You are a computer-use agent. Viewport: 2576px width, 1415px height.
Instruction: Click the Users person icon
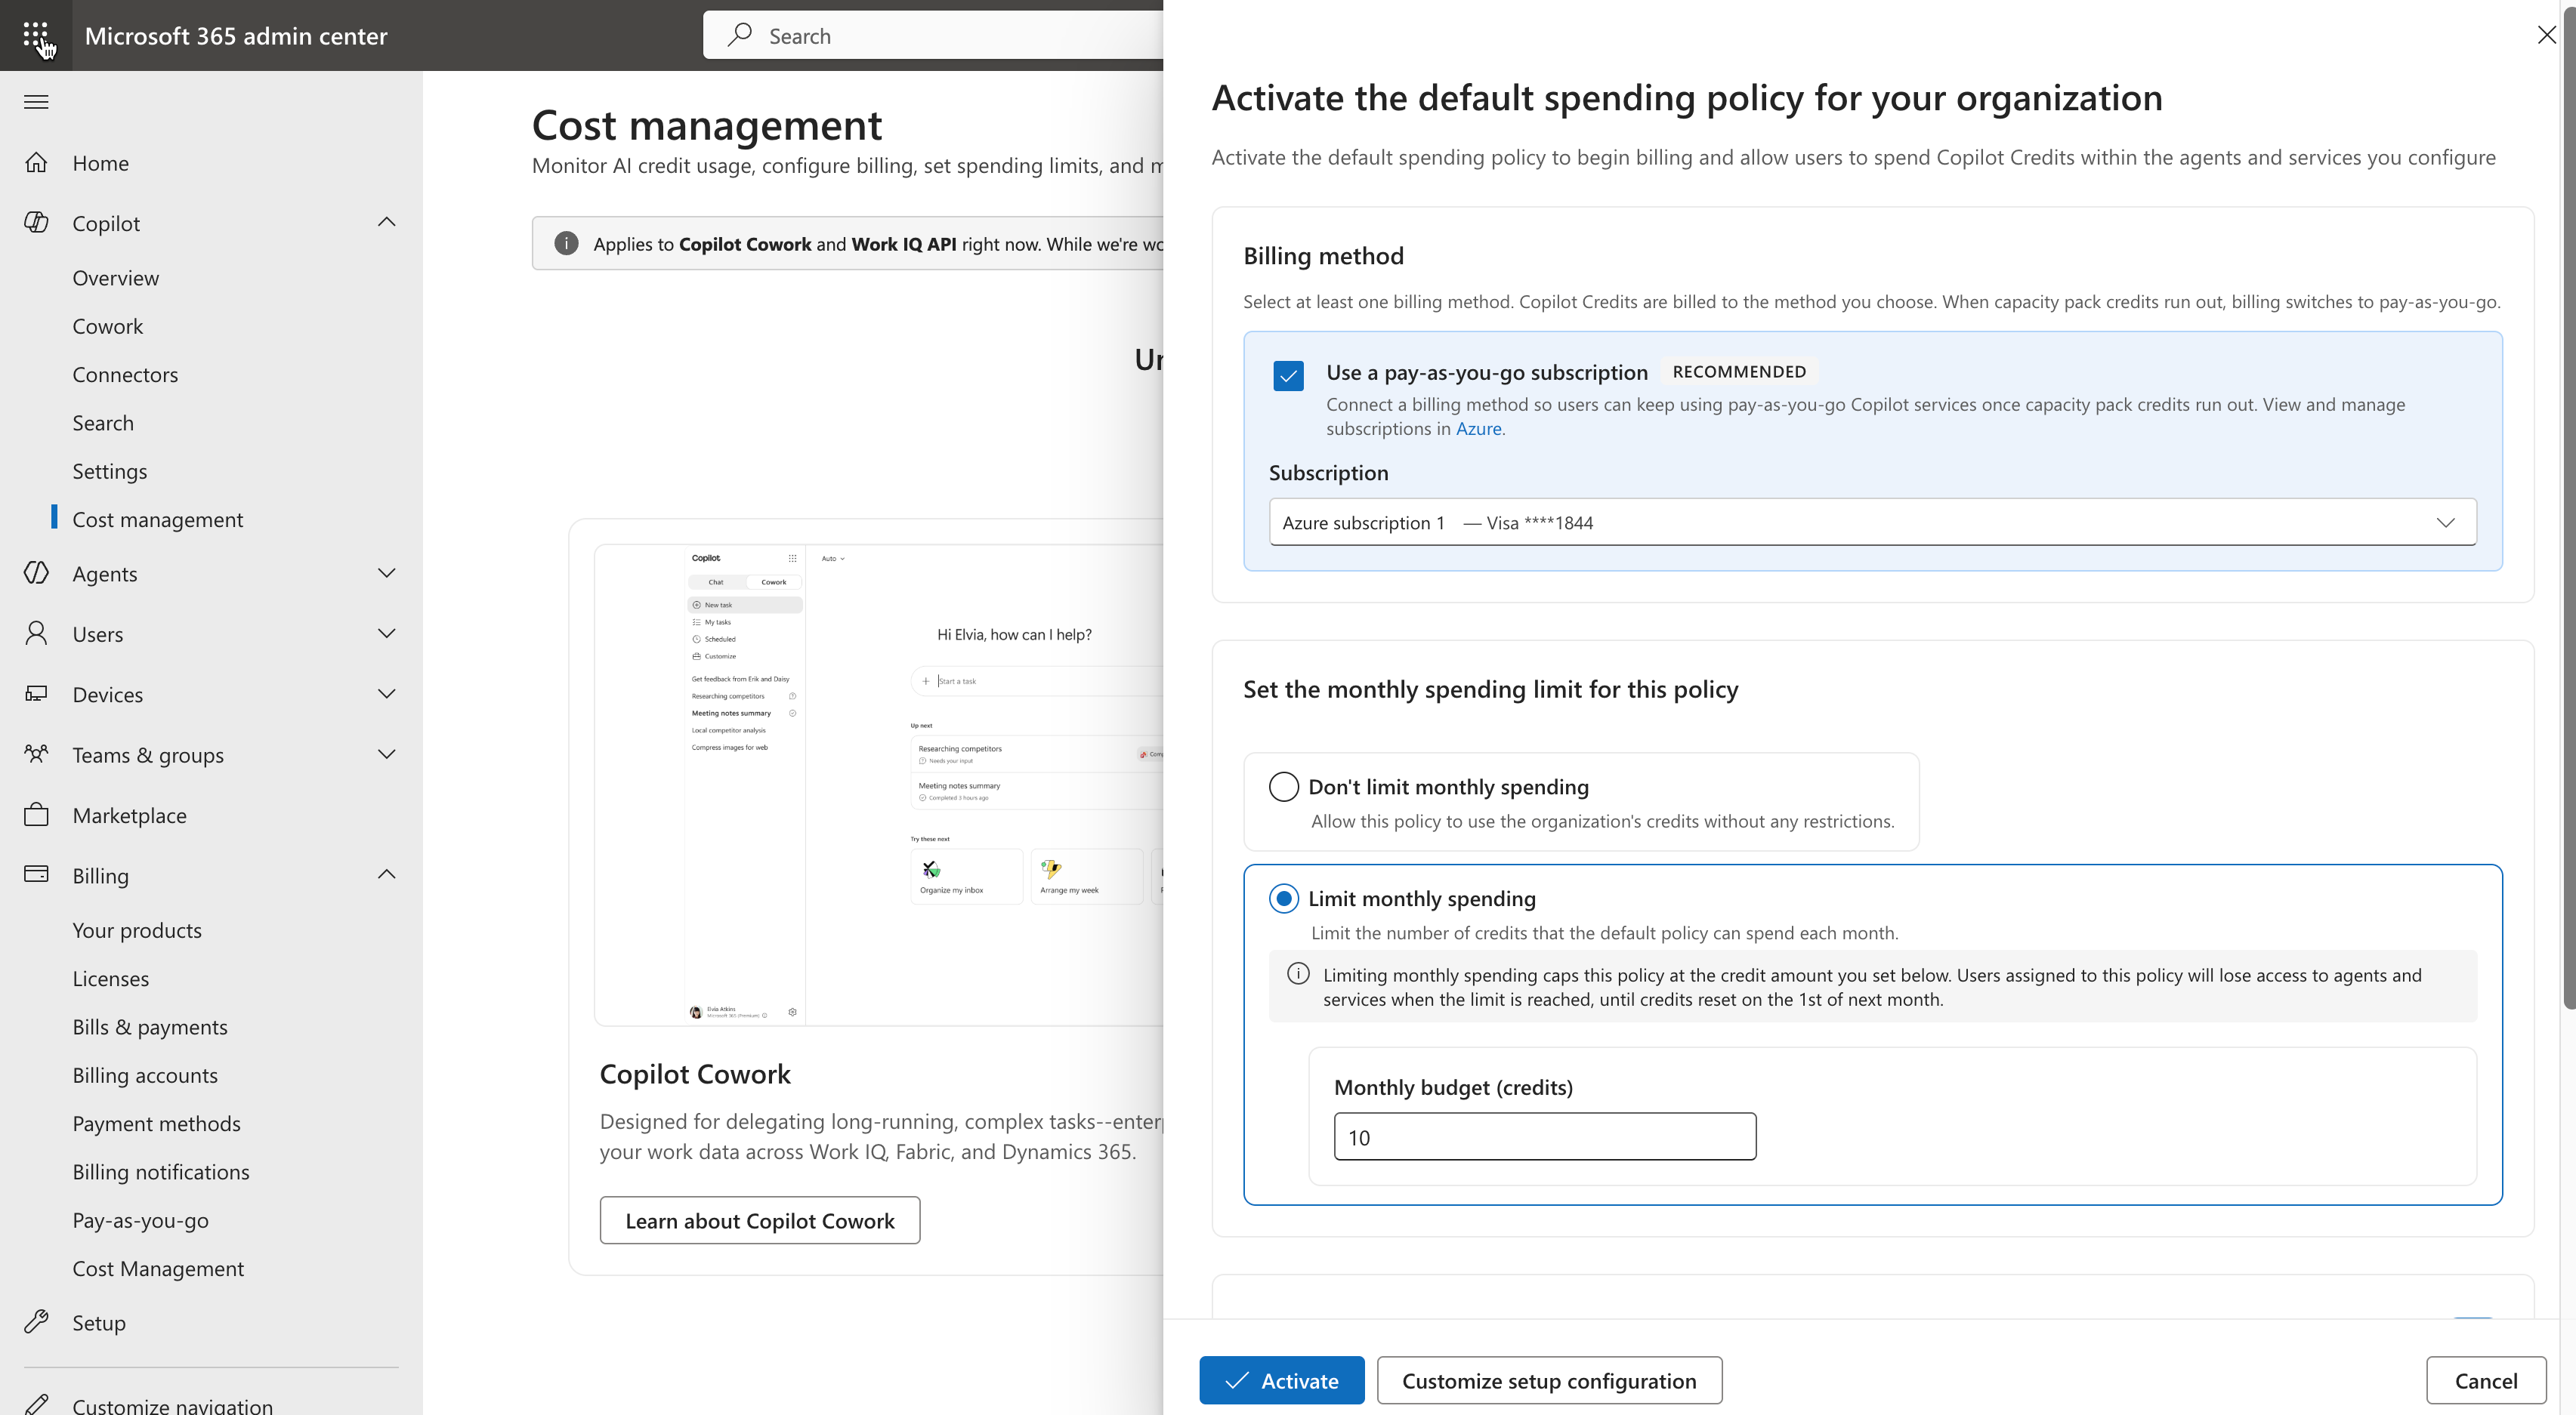click(x=36, y=634)
